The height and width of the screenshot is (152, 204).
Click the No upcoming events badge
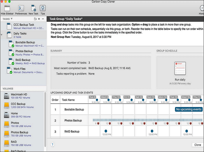click(189, 109)
